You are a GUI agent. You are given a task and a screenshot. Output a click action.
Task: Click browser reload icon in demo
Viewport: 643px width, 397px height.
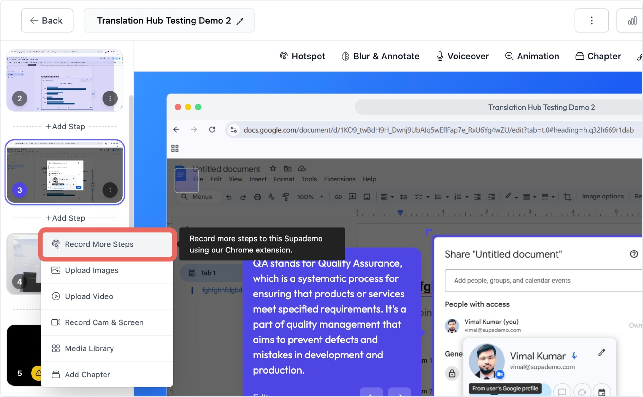click(212, 130)
